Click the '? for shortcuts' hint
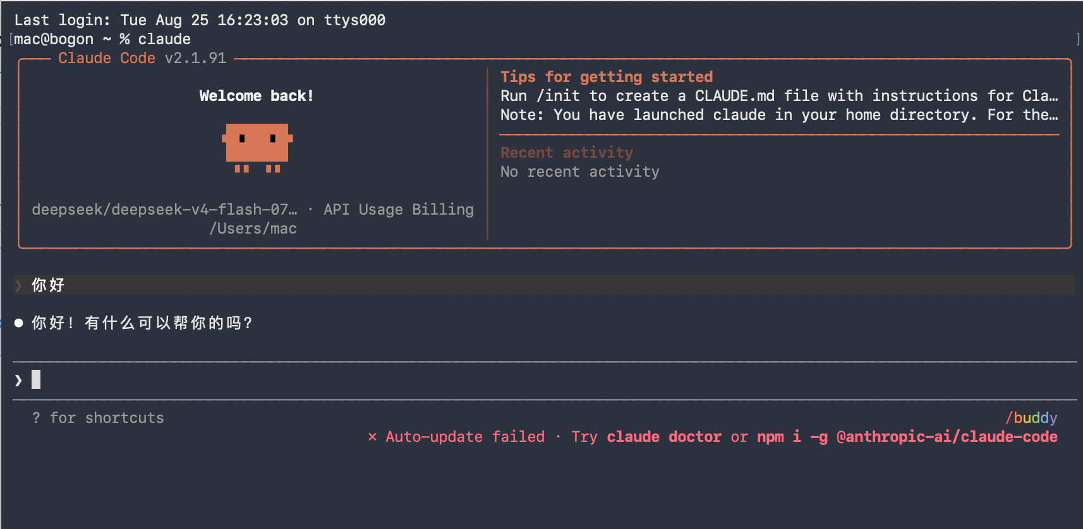Viewport: 1083px width, 529px height. pos(98,418)
